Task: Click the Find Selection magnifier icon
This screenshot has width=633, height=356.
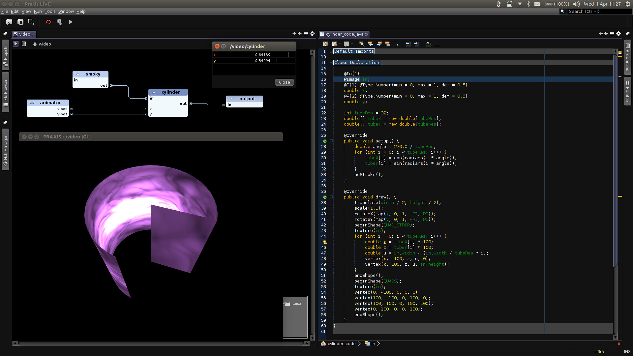Action: coord(361,44)
